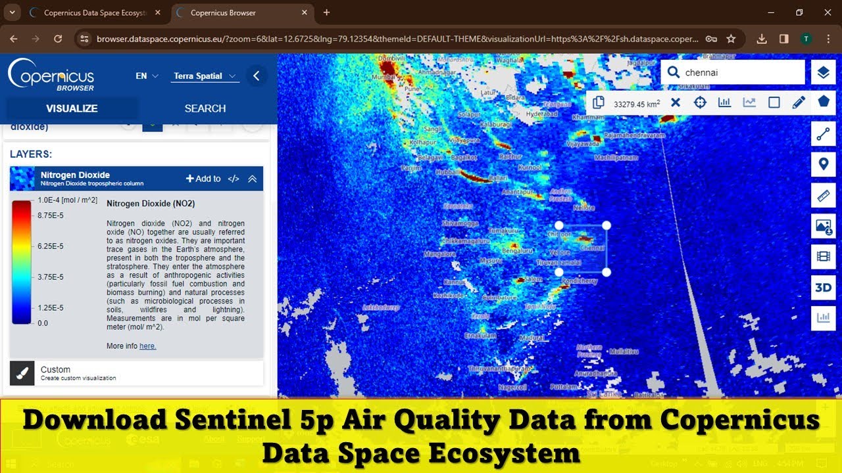
Task: Click the browser address bar URL
Action: (397, 39)
